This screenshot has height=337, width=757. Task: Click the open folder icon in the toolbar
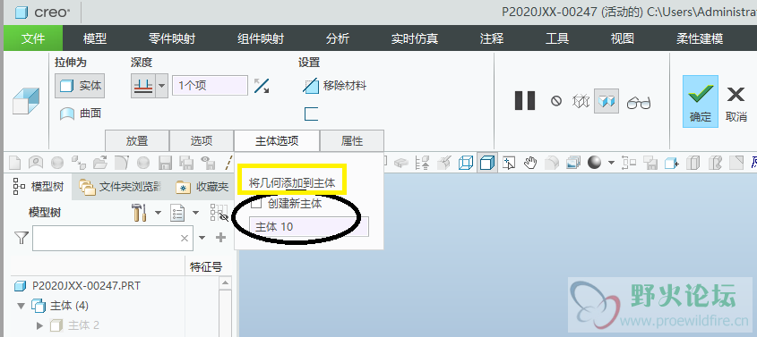[x=100, y=163]
